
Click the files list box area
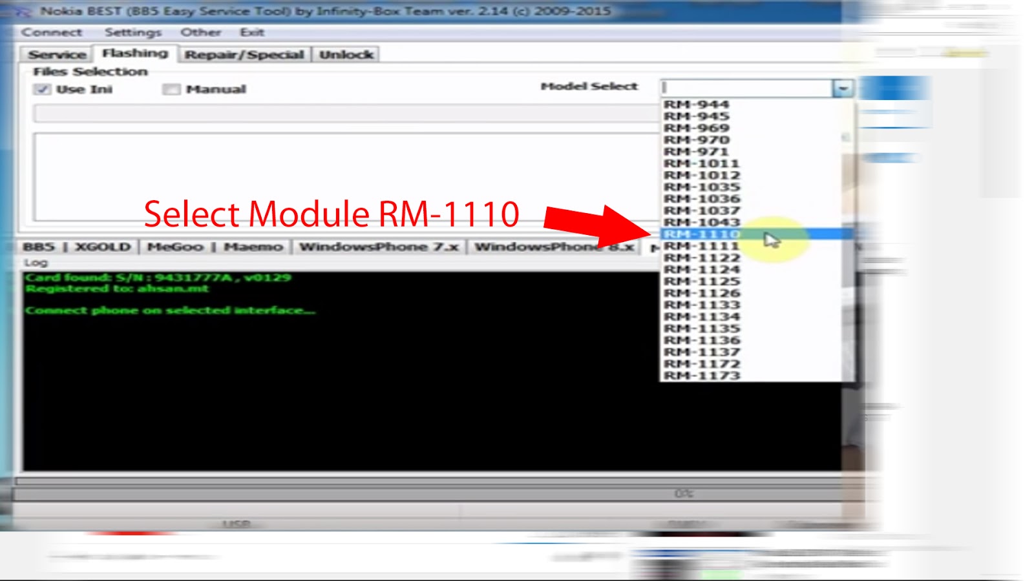point(346,178)
